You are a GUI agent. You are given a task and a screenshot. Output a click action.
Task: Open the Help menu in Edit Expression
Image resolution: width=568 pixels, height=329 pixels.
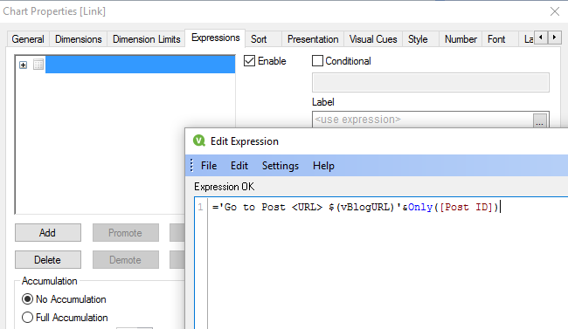[323, 166]
